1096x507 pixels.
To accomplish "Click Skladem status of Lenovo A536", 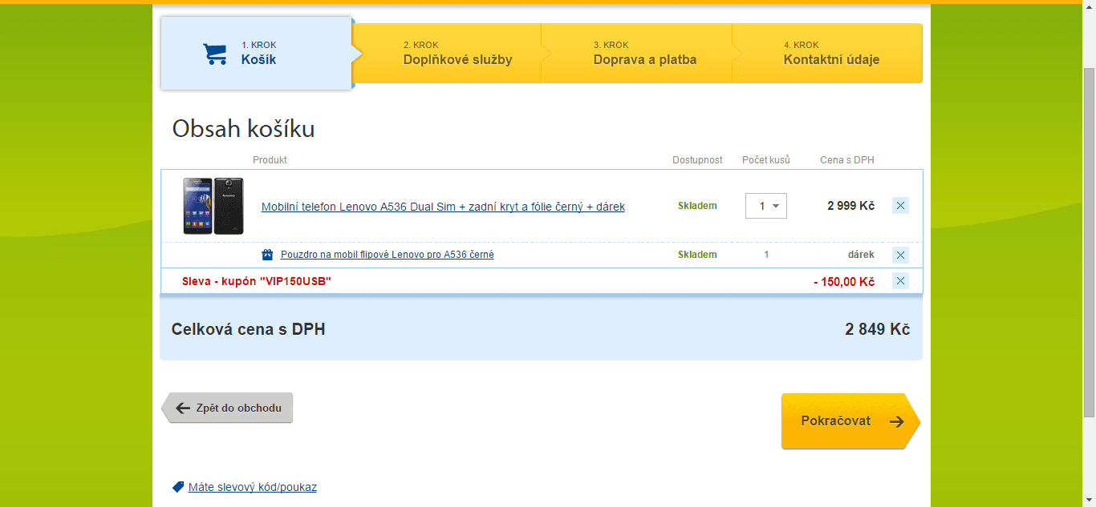I will (x=697, y=206).
